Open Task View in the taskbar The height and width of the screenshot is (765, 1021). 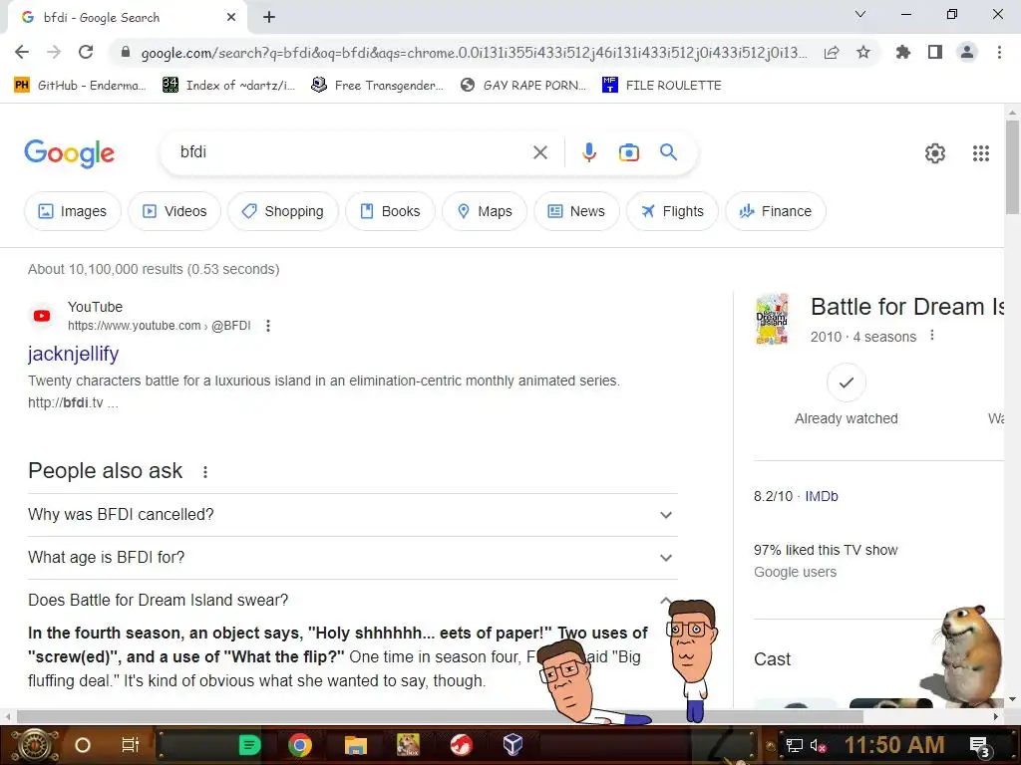pyautogui.click(x=131, y=745)
